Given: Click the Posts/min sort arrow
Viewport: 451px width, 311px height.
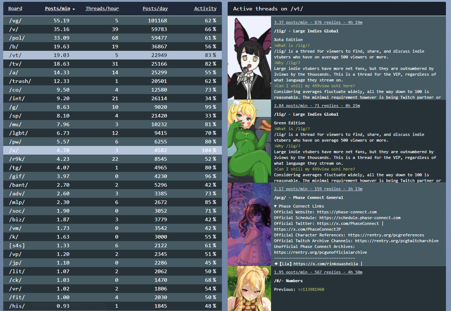Looking at the screenshot, I should [74, 9].
